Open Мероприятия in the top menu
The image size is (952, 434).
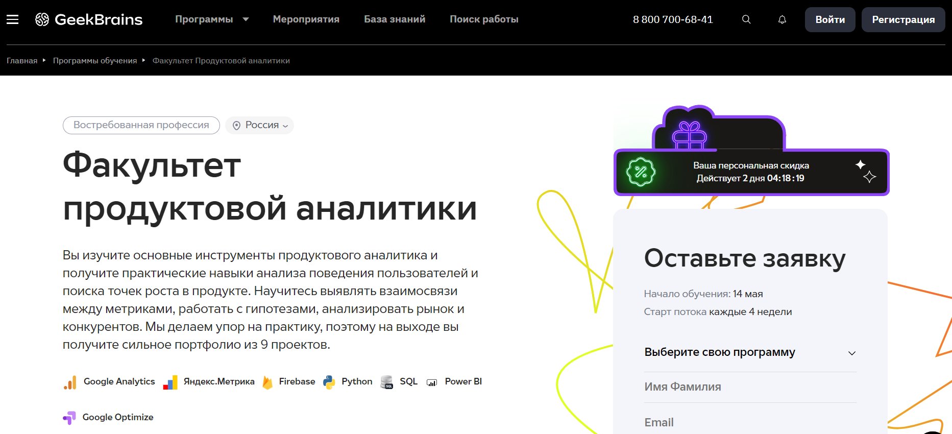(306, 19)
